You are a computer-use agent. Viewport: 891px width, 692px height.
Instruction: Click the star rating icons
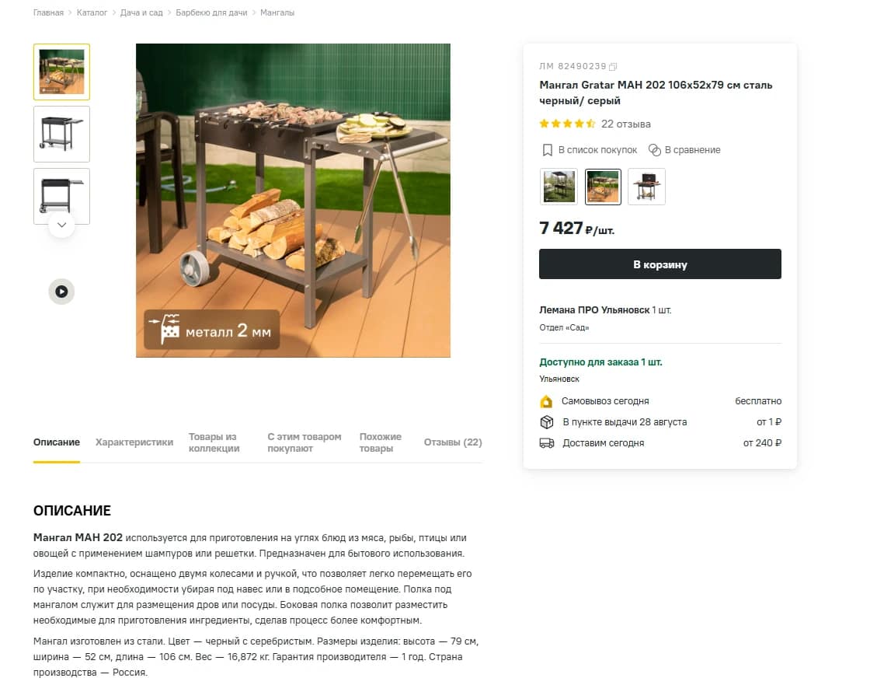567,124
